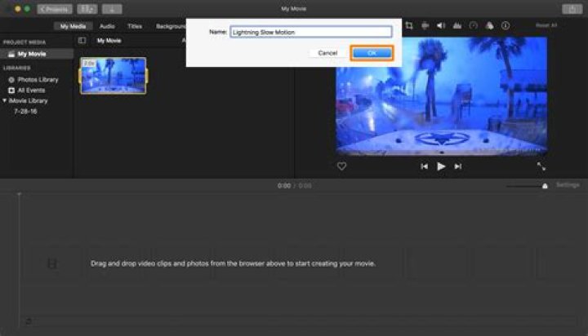Image resolution: width=588 pixels, height=336 pixels.
Task: Collapse the iMovie Library disclosure triangle
Action: [x=5, y=100]
